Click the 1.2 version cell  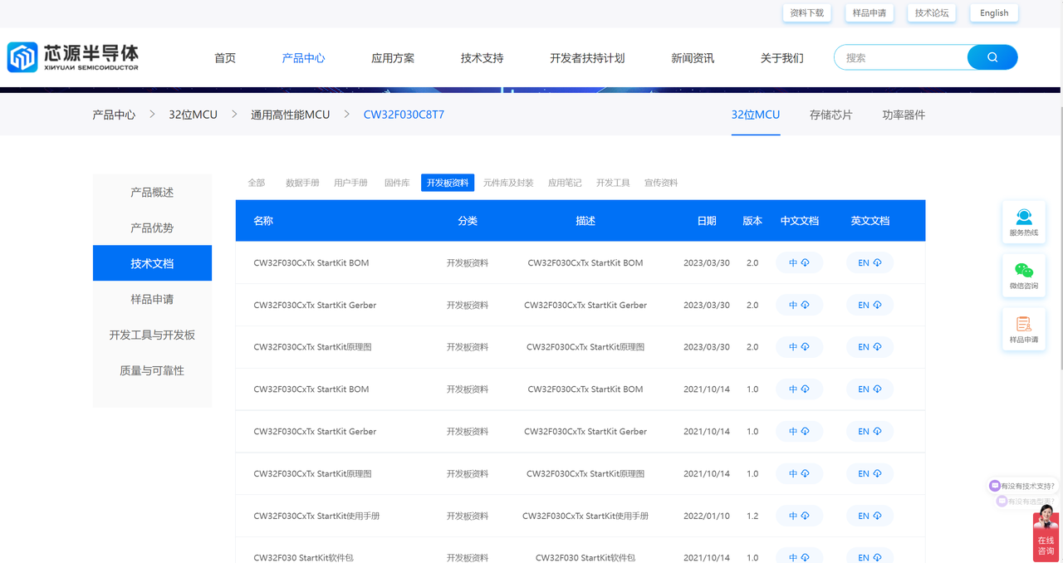coord(752,516)
